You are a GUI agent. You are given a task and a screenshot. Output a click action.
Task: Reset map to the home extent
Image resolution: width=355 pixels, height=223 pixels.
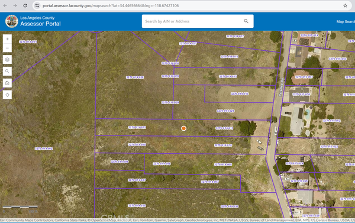[x=7, y=83]
